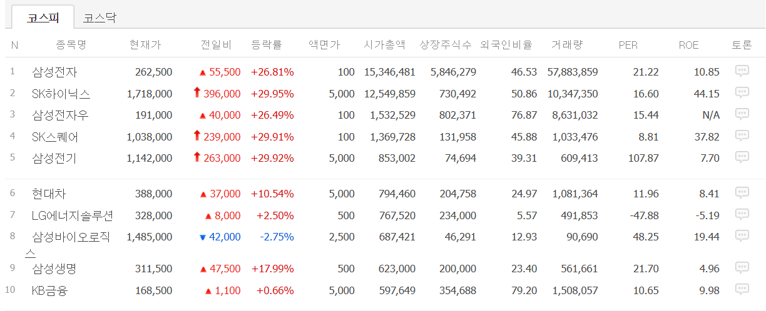
Task: Open the 삼성전기 stock link
Action: (54, 158)
